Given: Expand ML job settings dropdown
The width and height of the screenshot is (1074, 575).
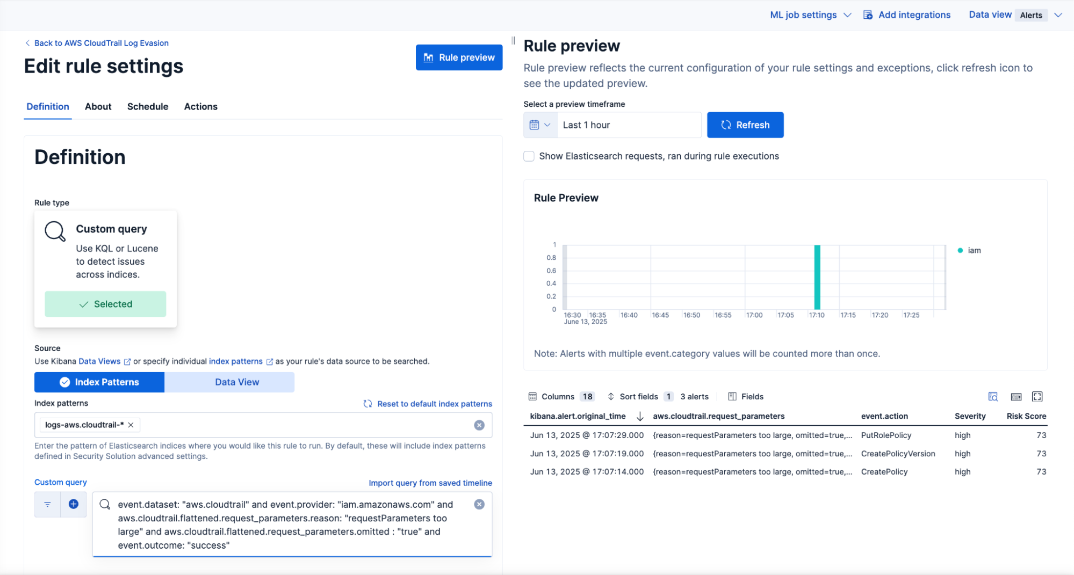Looking at the screenshot, I should 810,15.
